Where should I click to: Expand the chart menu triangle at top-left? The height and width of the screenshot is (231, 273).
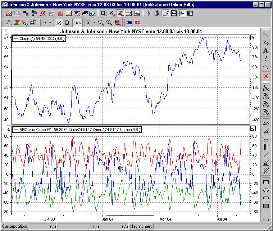pyautogui.click(x=6, y=32)
